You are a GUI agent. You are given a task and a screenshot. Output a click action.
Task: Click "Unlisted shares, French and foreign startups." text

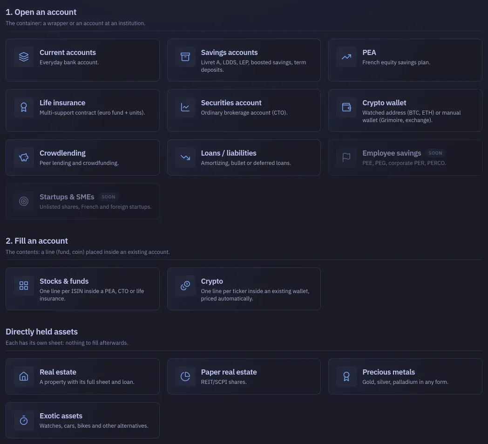95,207
